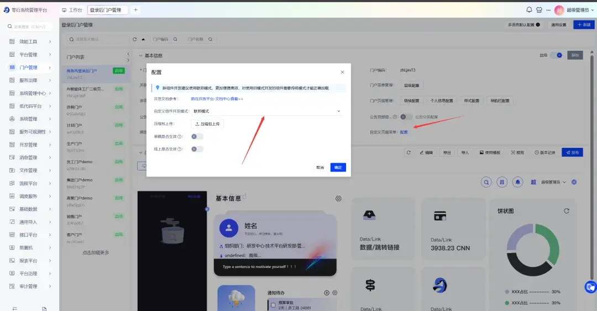Click the chevron next to 低代码平台
The height and width of the screenshot is (311, 597).
pos(50,106)
